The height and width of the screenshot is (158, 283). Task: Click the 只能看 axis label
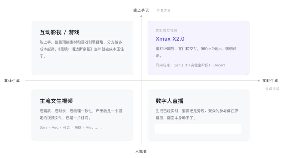coord(141,151)
